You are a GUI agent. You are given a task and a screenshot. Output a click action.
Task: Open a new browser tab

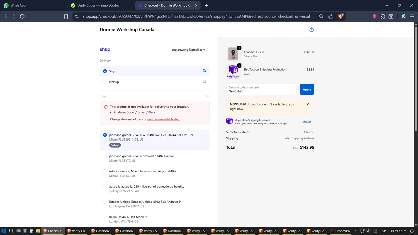[206, 5]
